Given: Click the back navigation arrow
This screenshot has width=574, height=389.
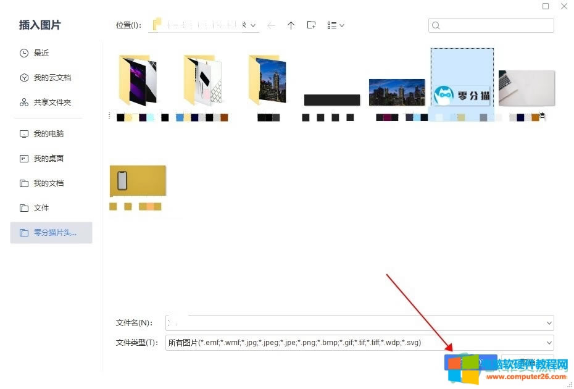Looking at the screenshot, I should (x=271, y=25).
